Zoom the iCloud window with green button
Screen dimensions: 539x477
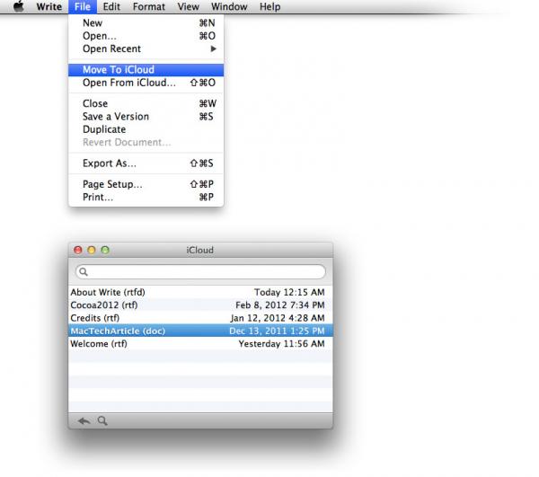click(x=105, y=250)
